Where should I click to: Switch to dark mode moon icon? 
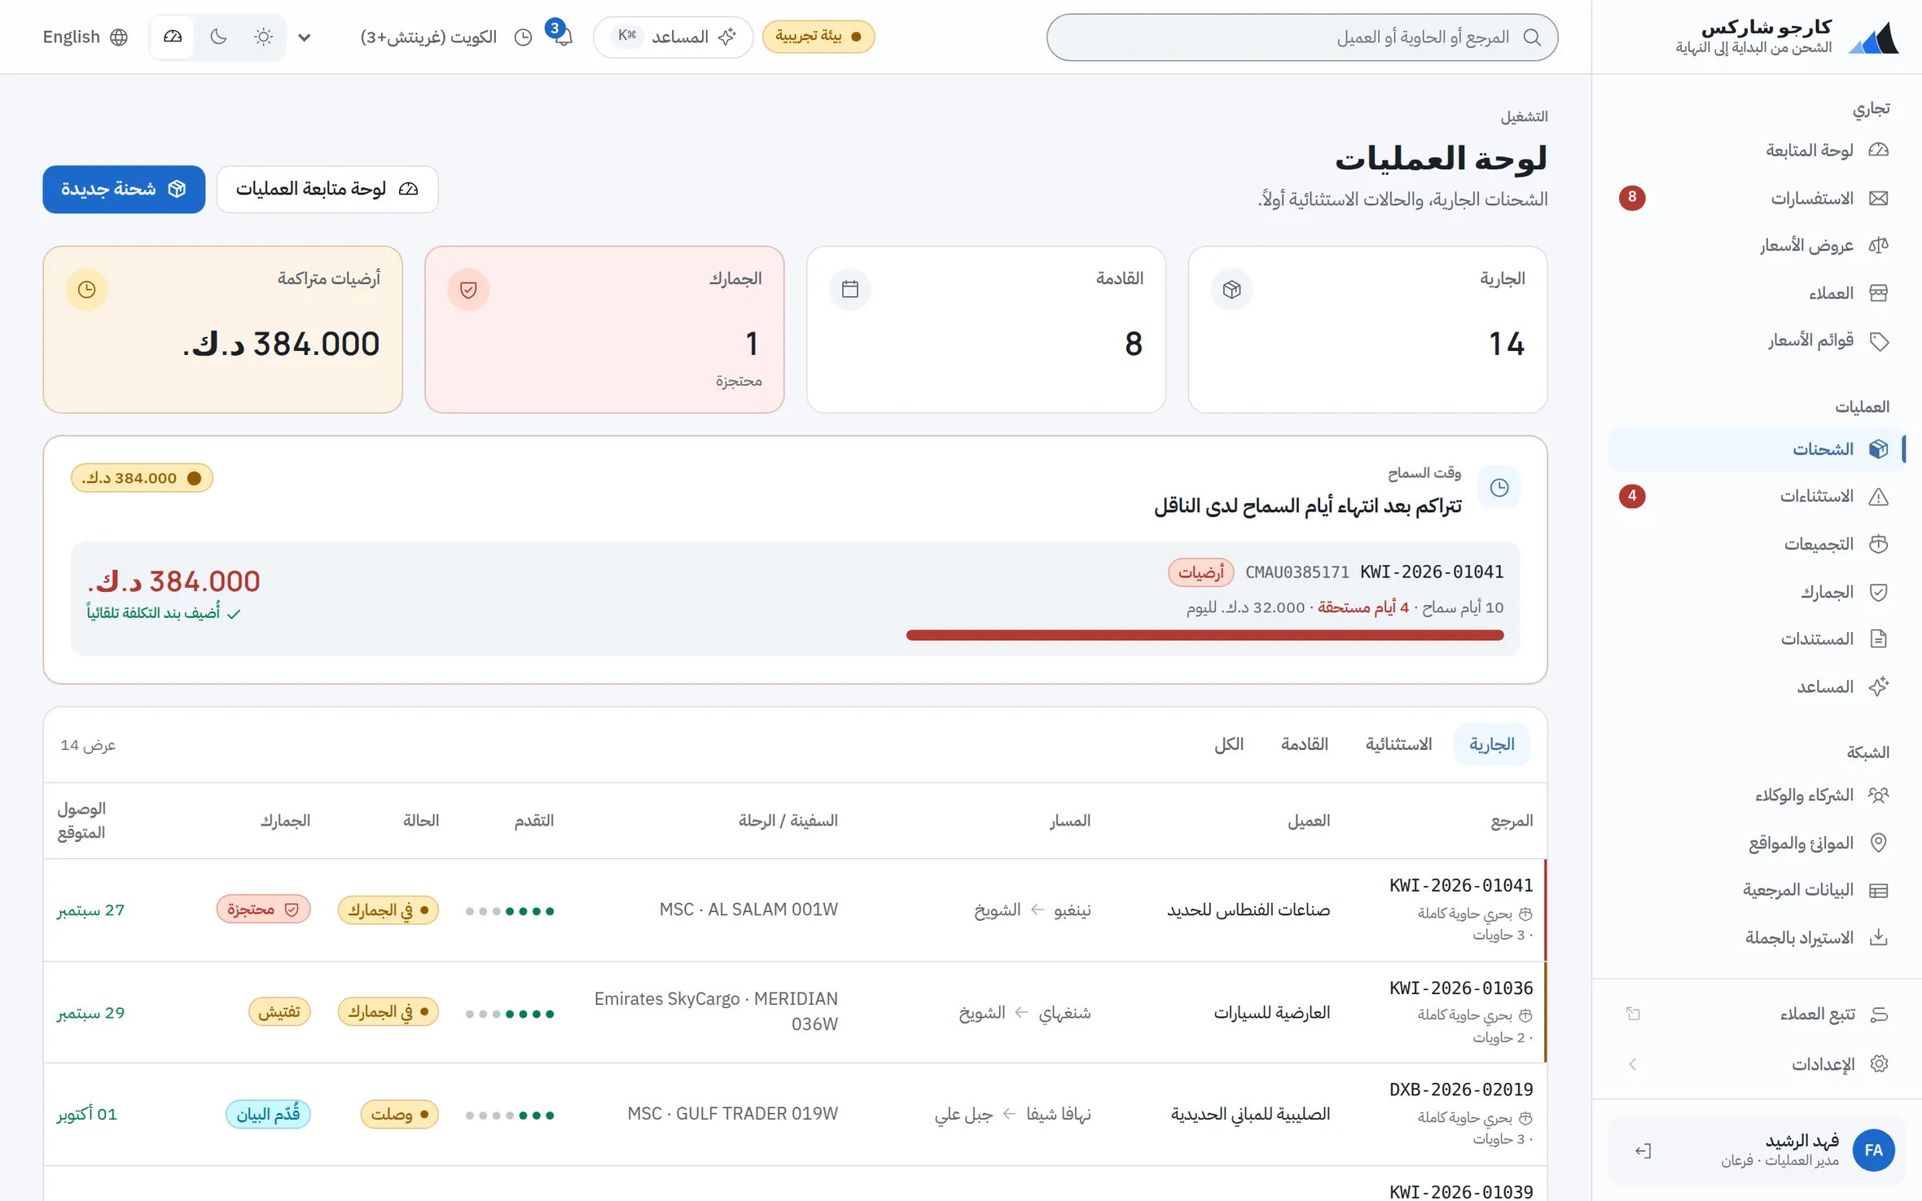[x=218, y=37]
